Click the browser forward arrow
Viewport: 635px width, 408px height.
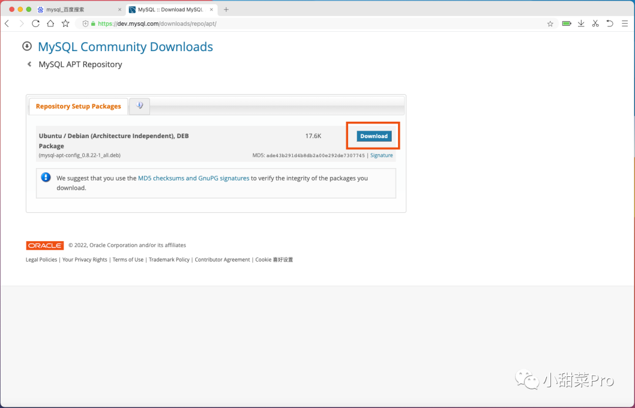click(22, 24)
